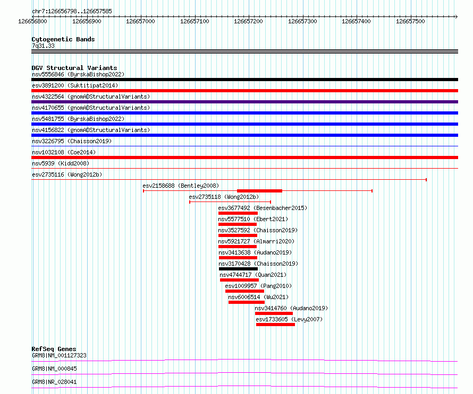Select the red bar under nsv5921727
The image size is (473, 394).
(238, 247)
